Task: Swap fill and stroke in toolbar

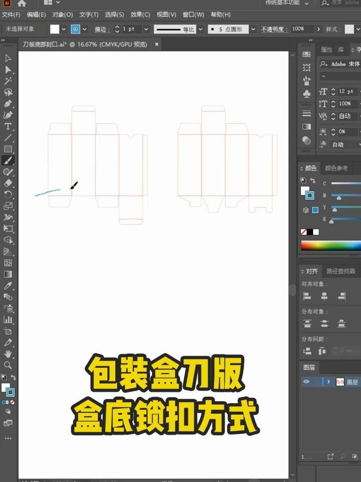Action: coord(13,377)
